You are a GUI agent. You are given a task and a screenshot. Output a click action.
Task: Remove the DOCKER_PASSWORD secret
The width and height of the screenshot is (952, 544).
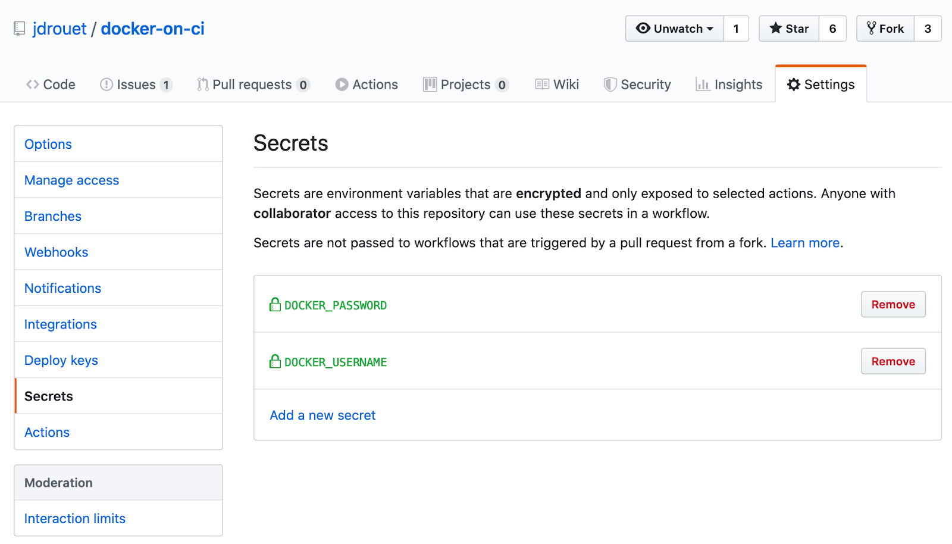coord(892,305)
